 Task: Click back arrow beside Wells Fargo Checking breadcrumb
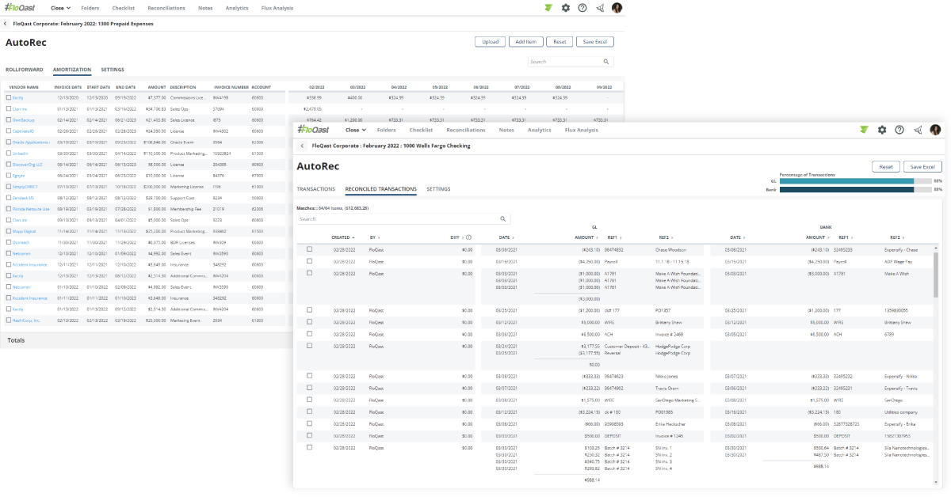click(x=302, y=146)
